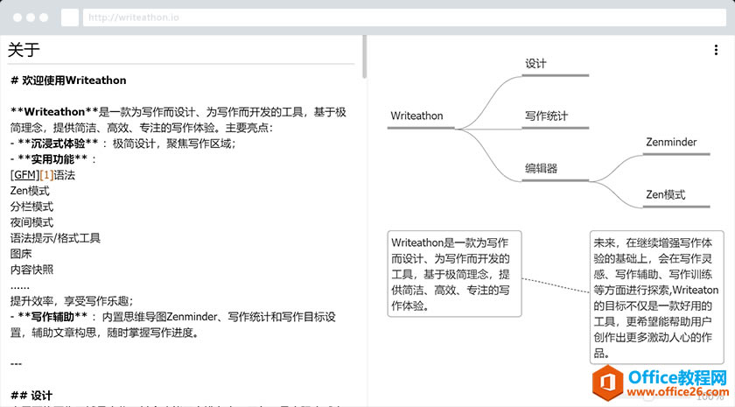The width and height of the screenshot is (735, 407).
Task: Click the line '分栏模式' in the editor
Action: point(31,207)
